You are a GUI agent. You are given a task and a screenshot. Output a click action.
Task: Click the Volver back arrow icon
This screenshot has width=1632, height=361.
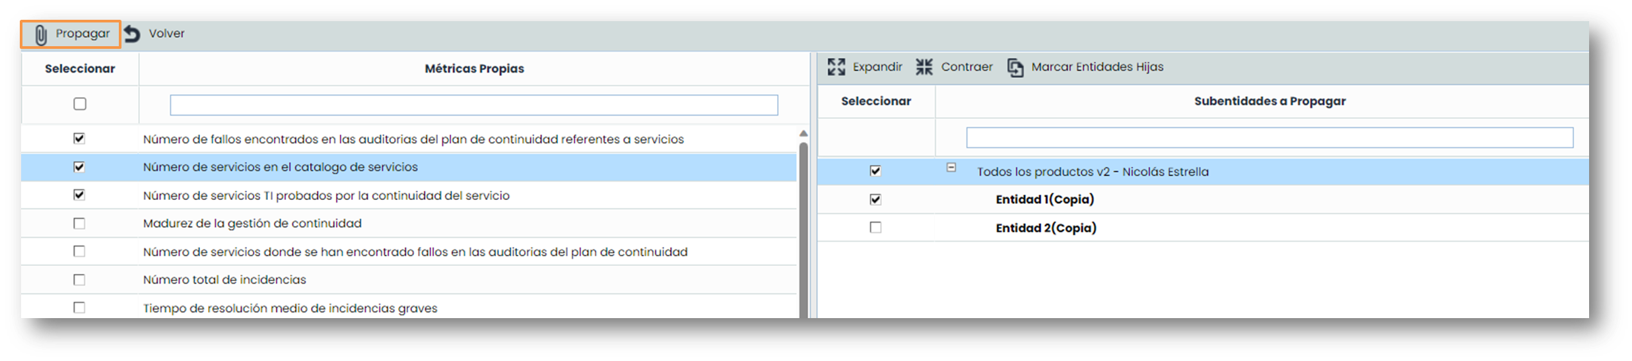point(133,34)
